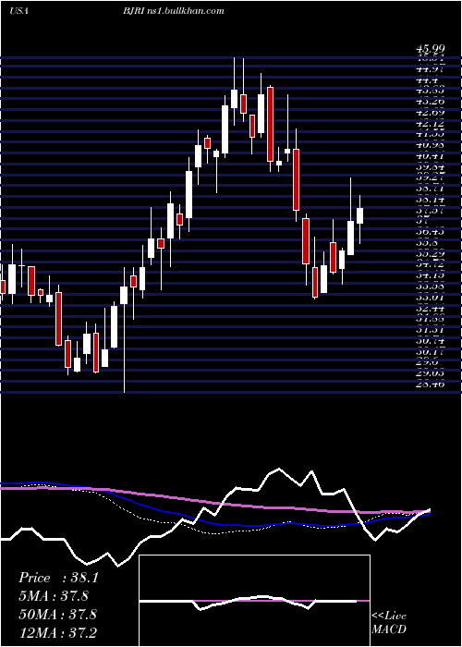Click the 40.41 price axis label
Screen dimensions: 462x647
[x=431, y=156]
